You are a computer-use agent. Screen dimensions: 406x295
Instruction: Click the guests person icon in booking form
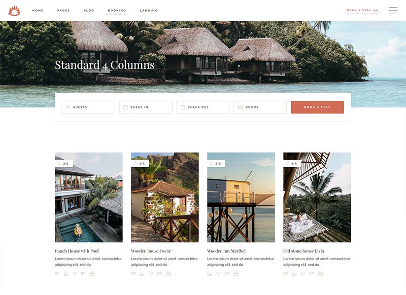coord(68,107)
